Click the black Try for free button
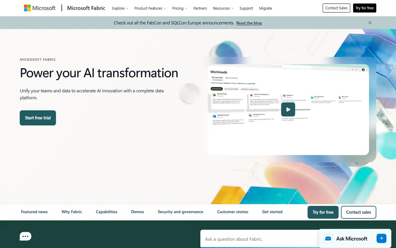The image size is (396, 248). click(x=364, y=8)
